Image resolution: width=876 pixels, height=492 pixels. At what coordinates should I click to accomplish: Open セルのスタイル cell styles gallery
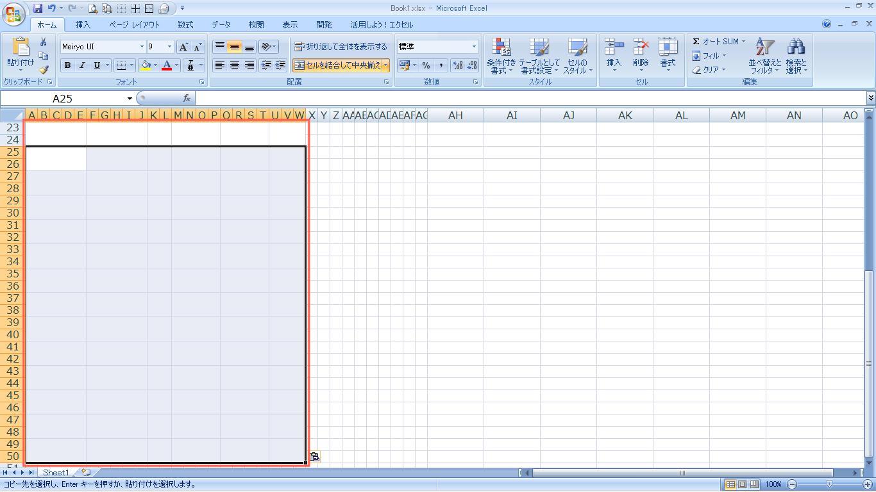point(578,56)
